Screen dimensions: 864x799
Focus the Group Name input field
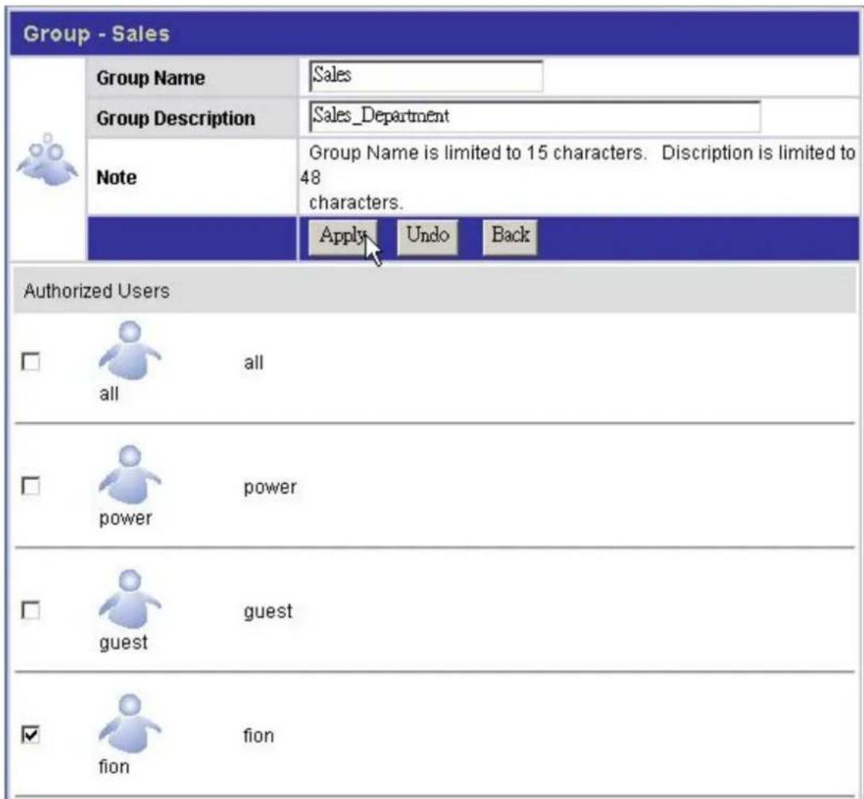click(x=426, y=76)
